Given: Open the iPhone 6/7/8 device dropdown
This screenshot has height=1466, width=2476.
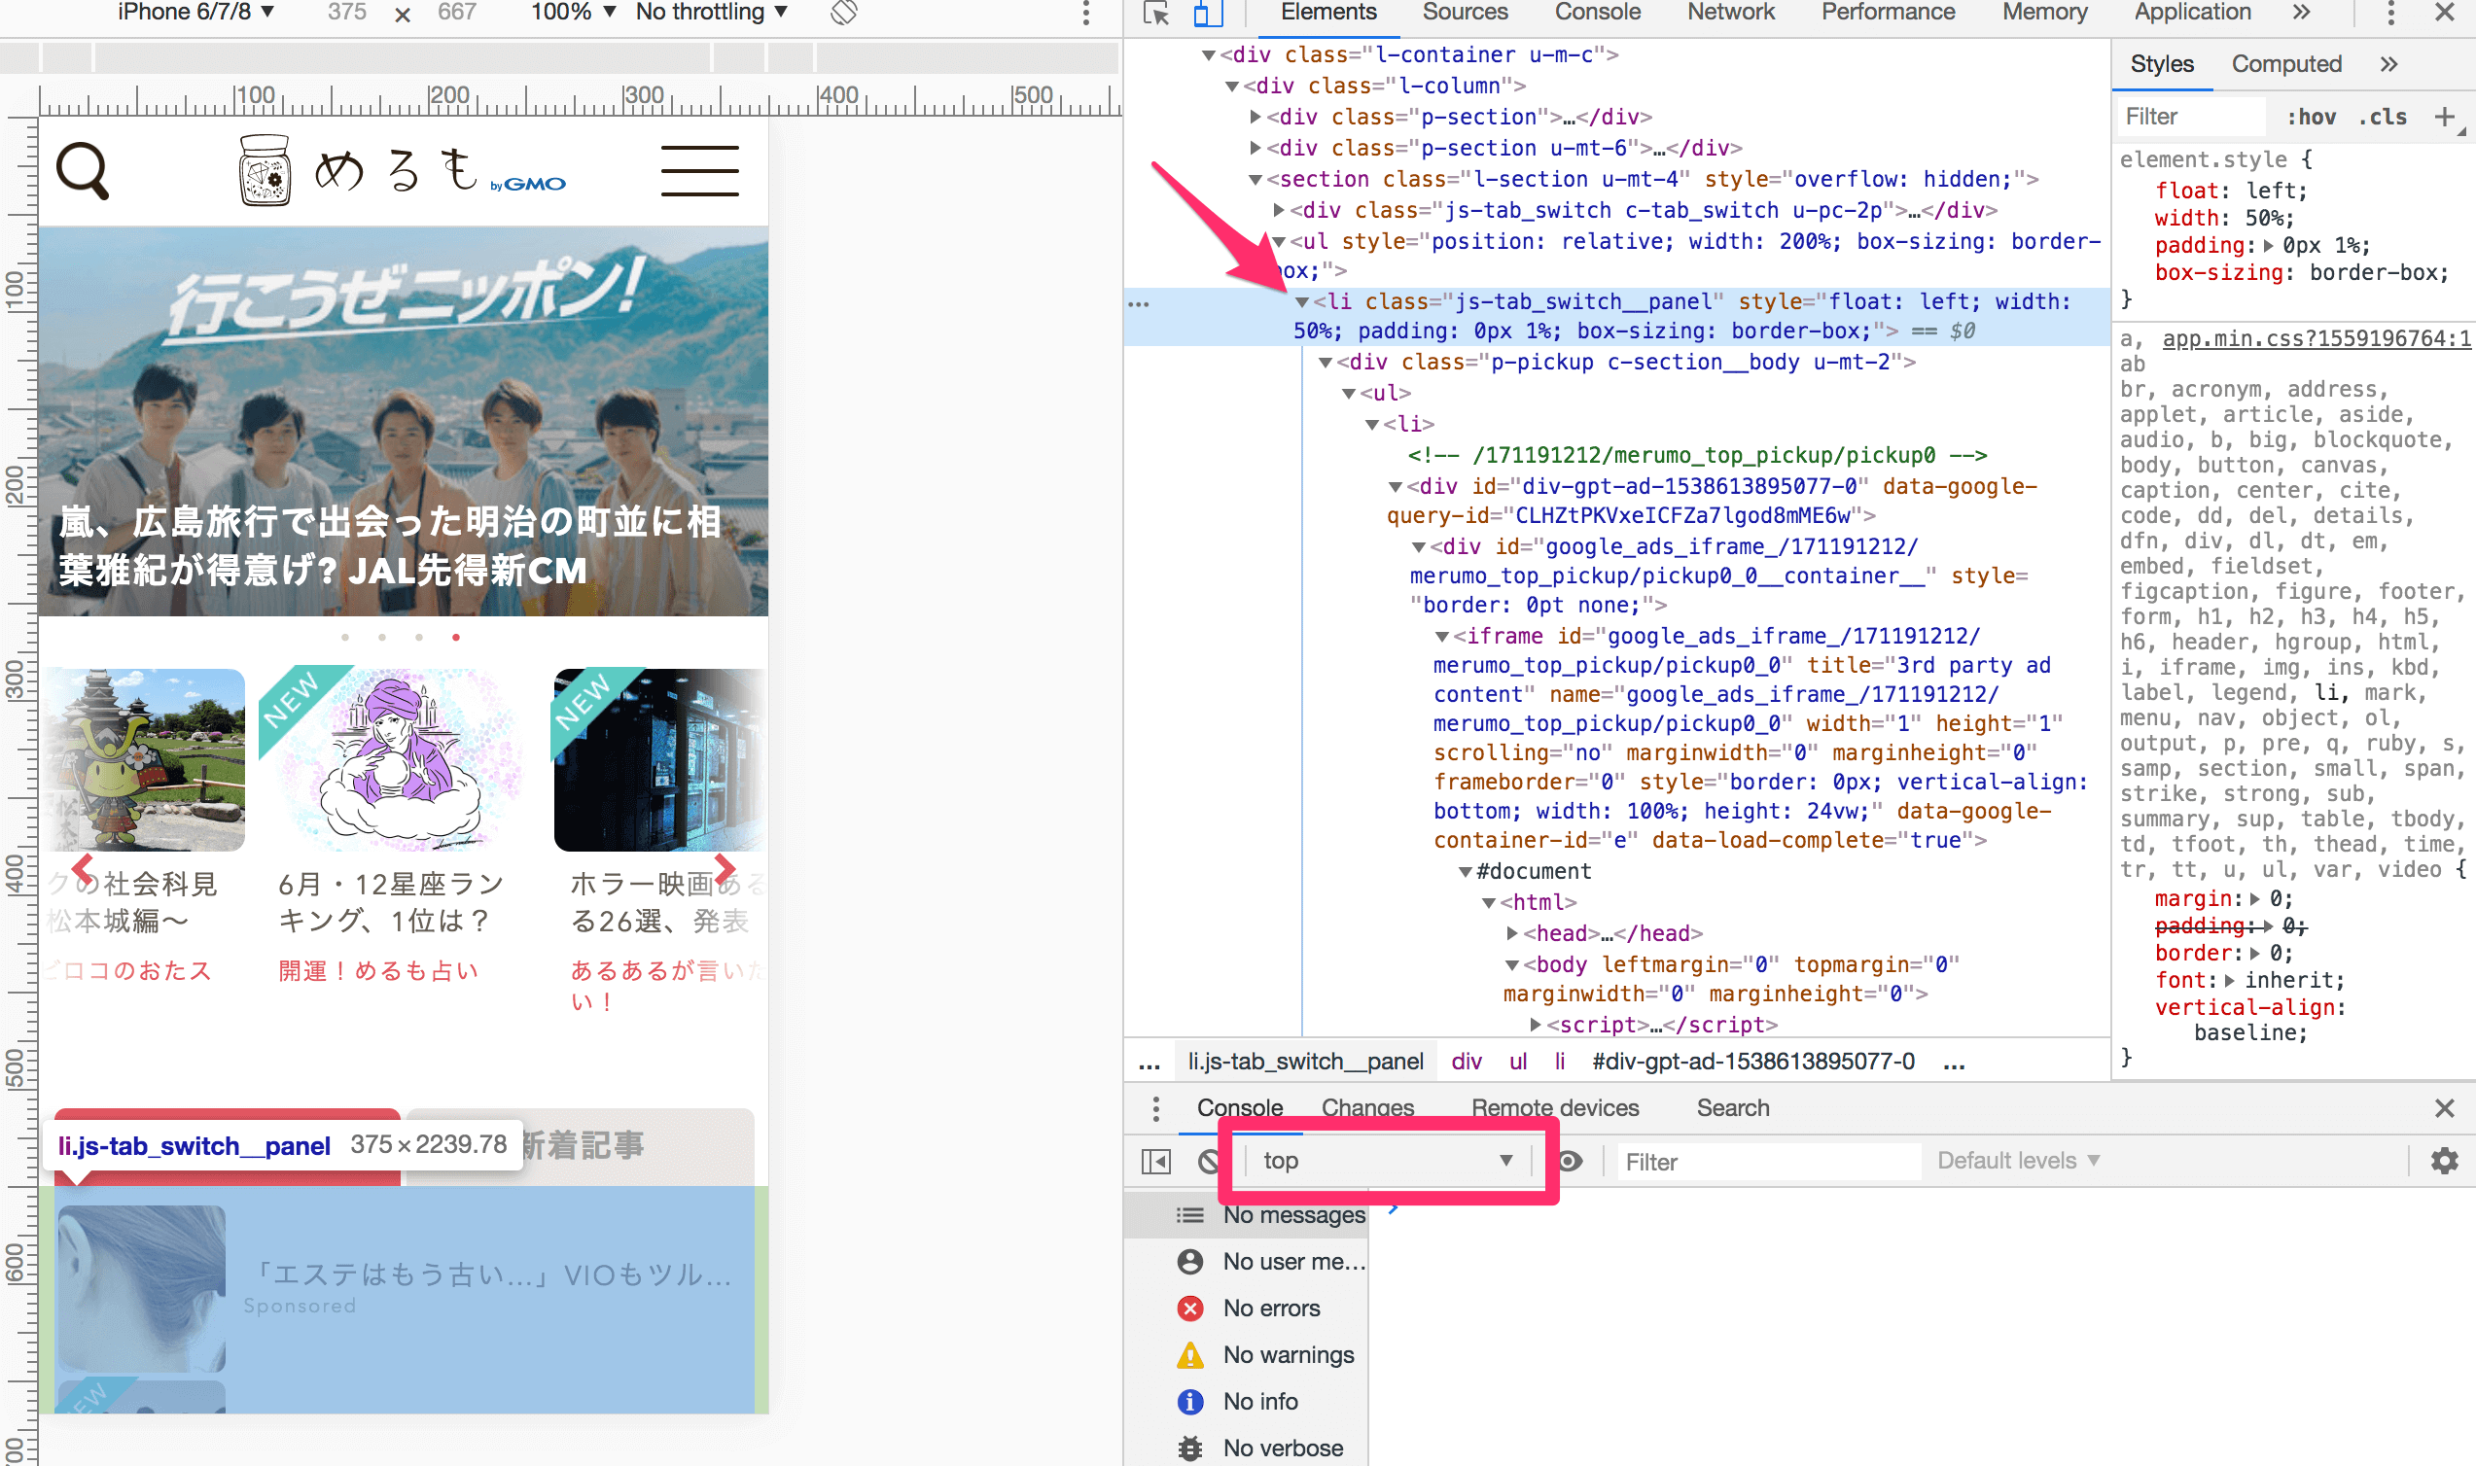Looking at the screenshot, I should [195, 13].
